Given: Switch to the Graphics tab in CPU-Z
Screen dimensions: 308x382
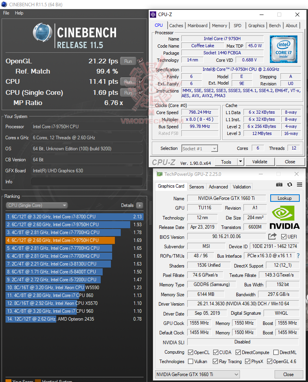Looking at the screenshot, I should 256,26.
